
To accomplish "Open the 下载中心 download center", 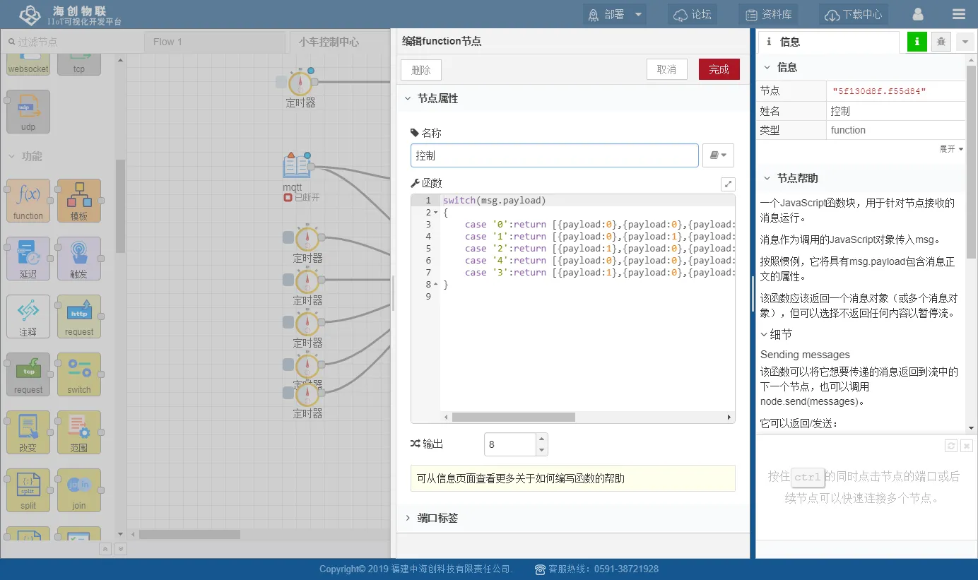I will [x=854, y=14].
